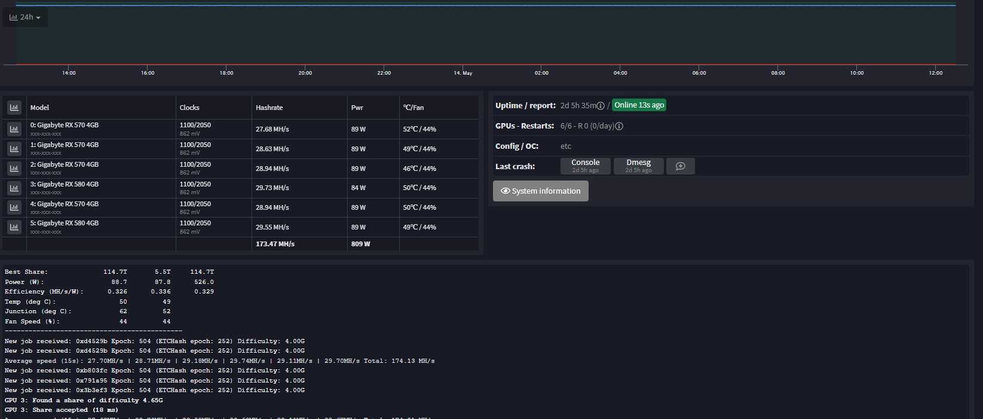
Task: Expand the 24h time range dropdown
Action: pyautogui.click(x=25, y=17)
